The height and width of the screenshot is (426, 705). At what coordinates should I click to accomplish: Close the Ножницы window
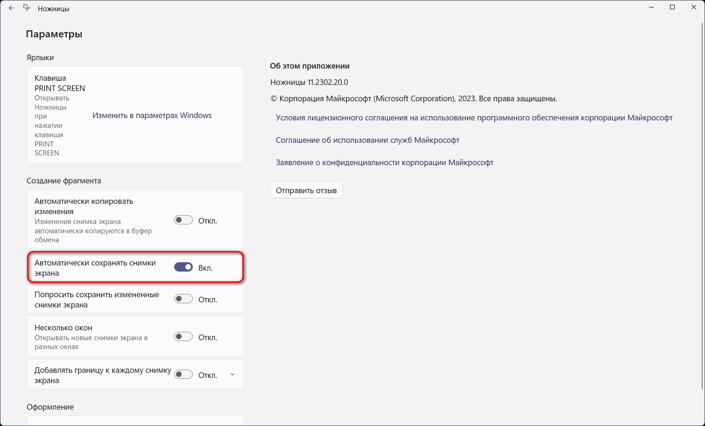click(x=694, y=7)
